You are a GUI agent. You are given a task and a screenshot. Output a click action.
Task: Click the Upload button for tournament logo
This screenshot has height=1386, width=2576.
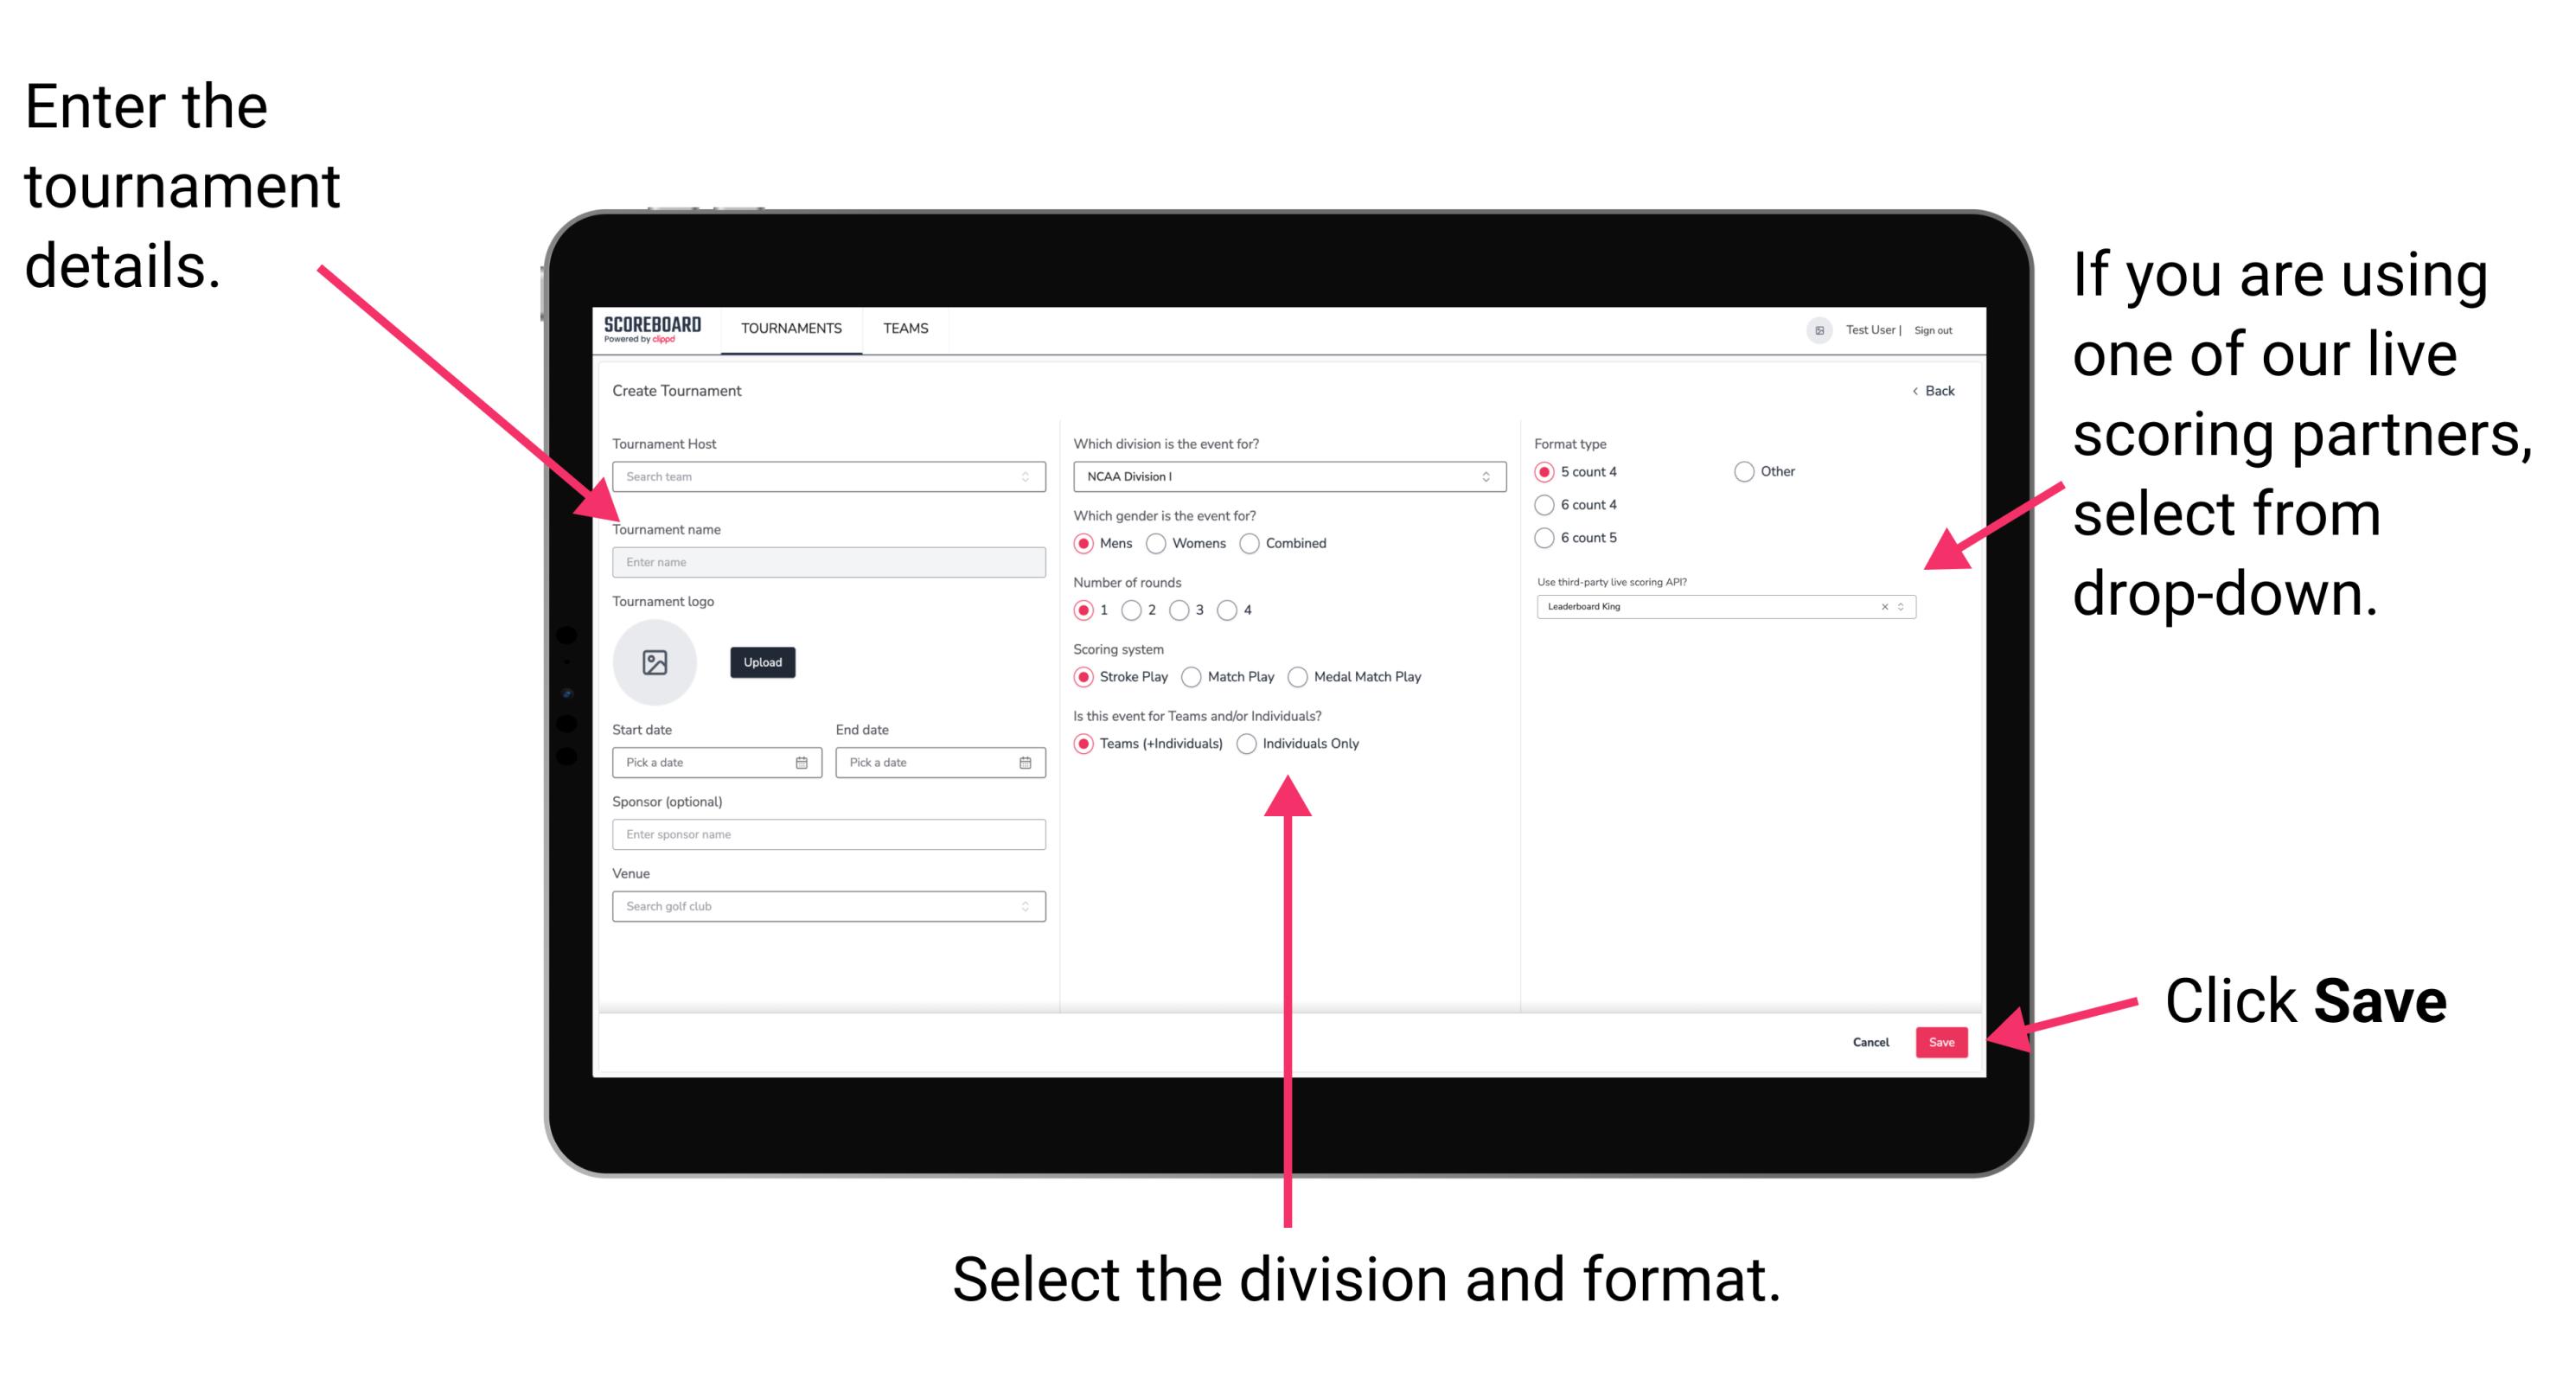763,662
